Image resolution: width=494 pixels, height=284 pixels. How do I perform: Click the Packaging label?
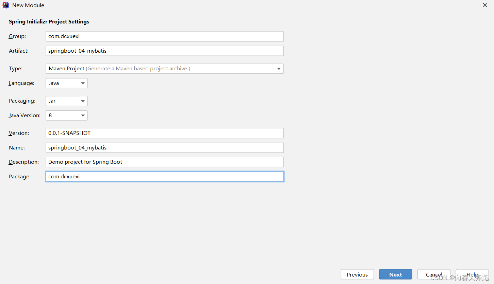[22, 101]
